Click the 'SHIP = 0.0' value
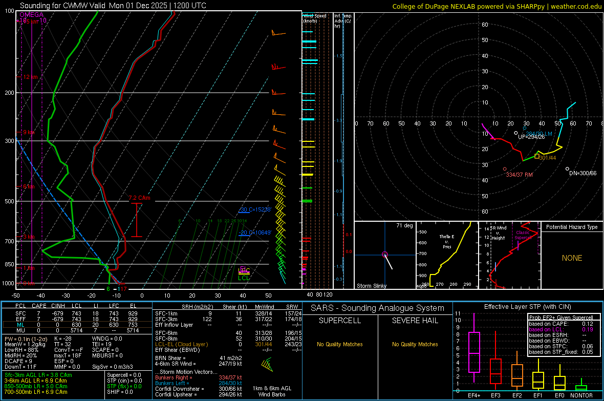This screenshot has height=401, width=604. click(x=120, y=392)
